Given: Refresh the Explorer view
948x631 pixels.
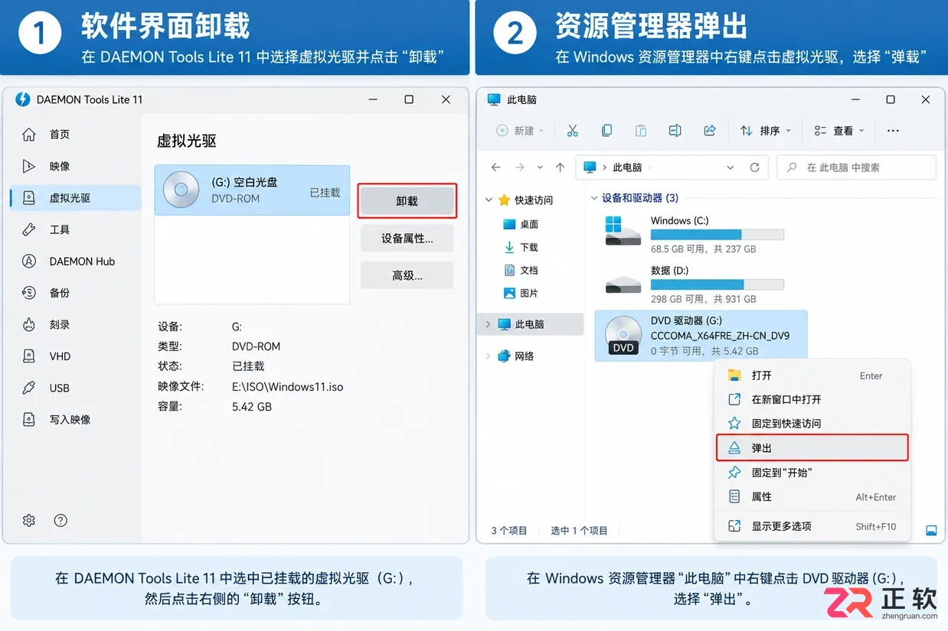Looking at the screenshot, I should (x=754, y=168).
